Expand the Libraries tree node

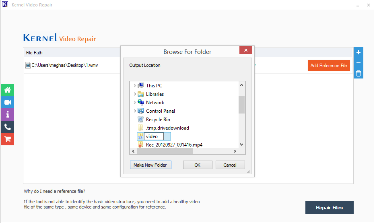point(135,94)
